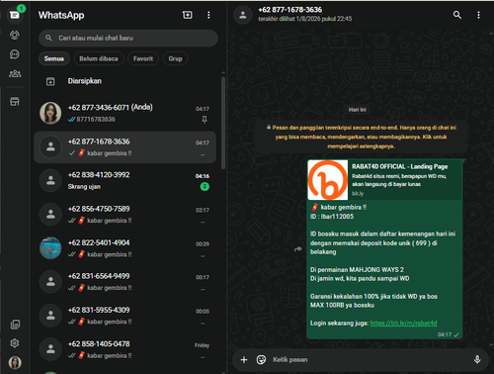Image resolution: width=494 pixels, height=374 pixels.
Task: Open the Settings gear icon
Action: click(x=15, y=343)
